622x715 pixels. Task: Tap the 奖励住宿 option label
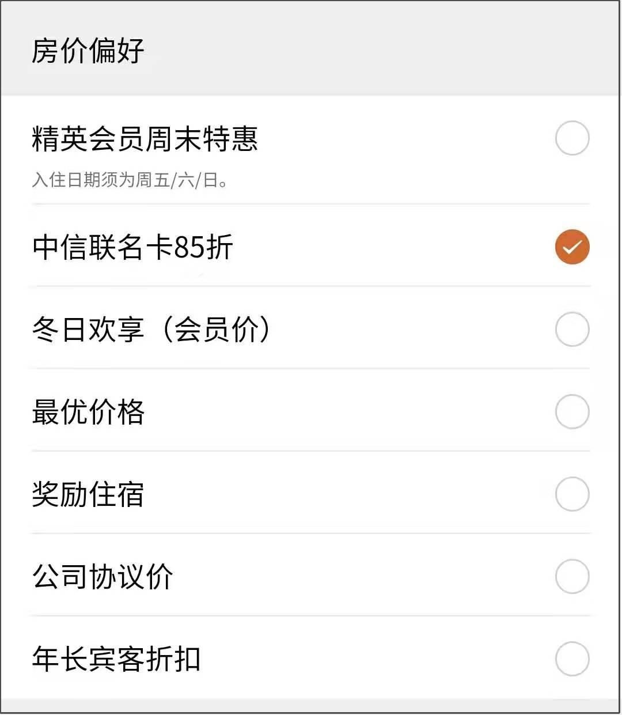88,494
